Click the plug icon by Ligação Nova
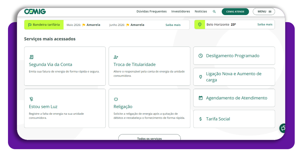Image resolution: width=303 pixels, height=158 pixels. coord(201,77)
